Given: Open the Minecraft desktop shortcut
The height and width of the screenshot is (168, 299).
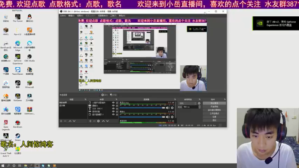Looking at the screenshot, I should click(x=30, y=84).
